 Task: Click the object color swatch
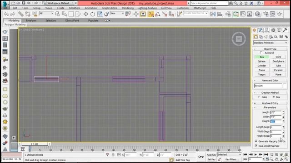pos(285,86)
